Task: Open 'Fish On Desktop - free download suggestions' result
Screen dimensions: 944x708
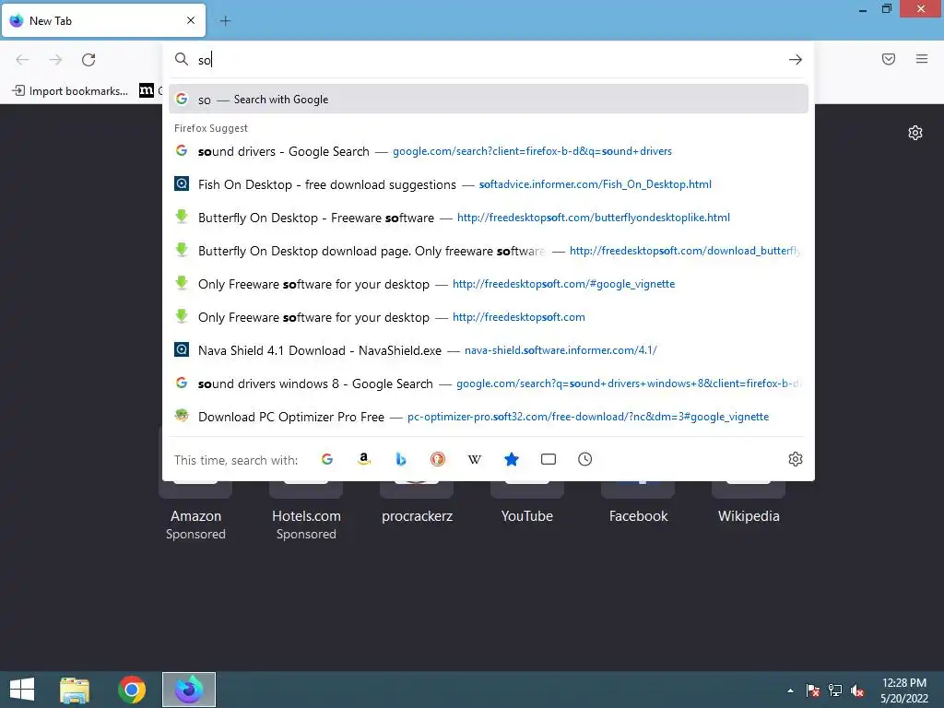Action: coord(489,184)
